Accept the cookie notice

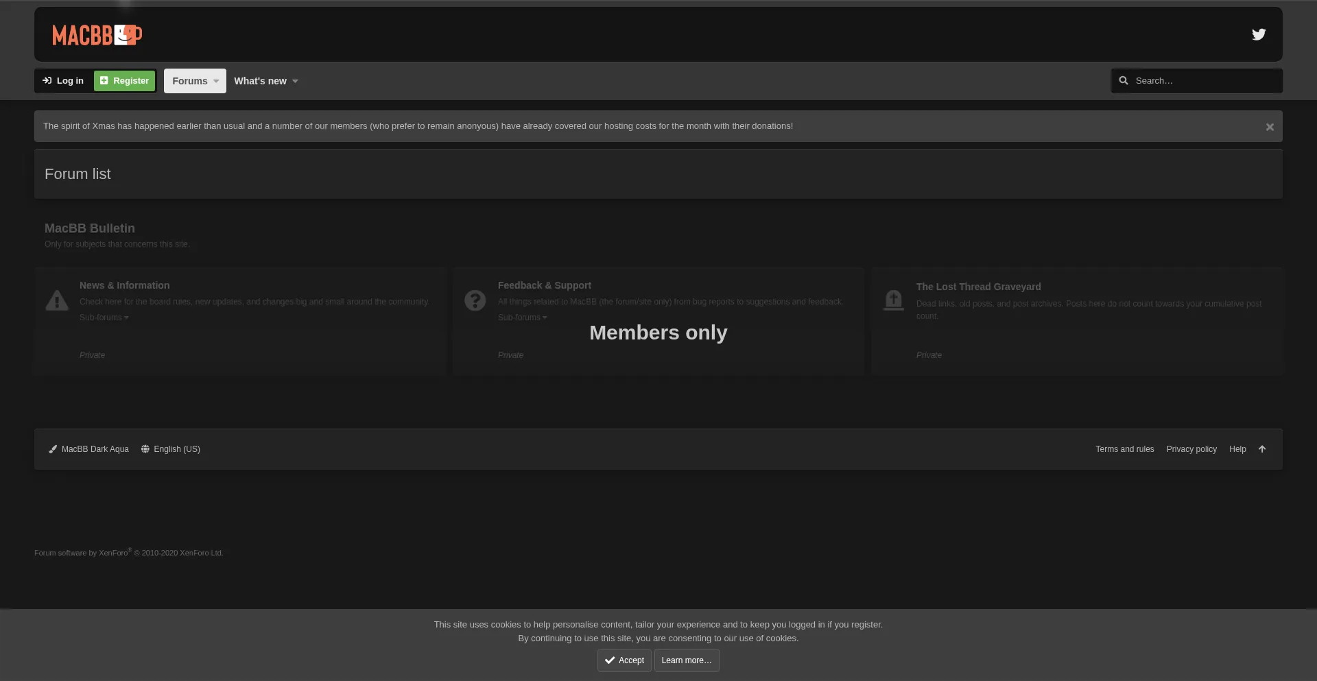[x=624, y=660]
